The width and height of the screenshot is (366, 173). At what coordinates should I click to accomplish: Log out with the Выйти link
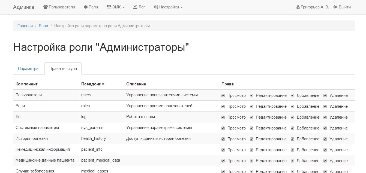(x=342, y=7)
